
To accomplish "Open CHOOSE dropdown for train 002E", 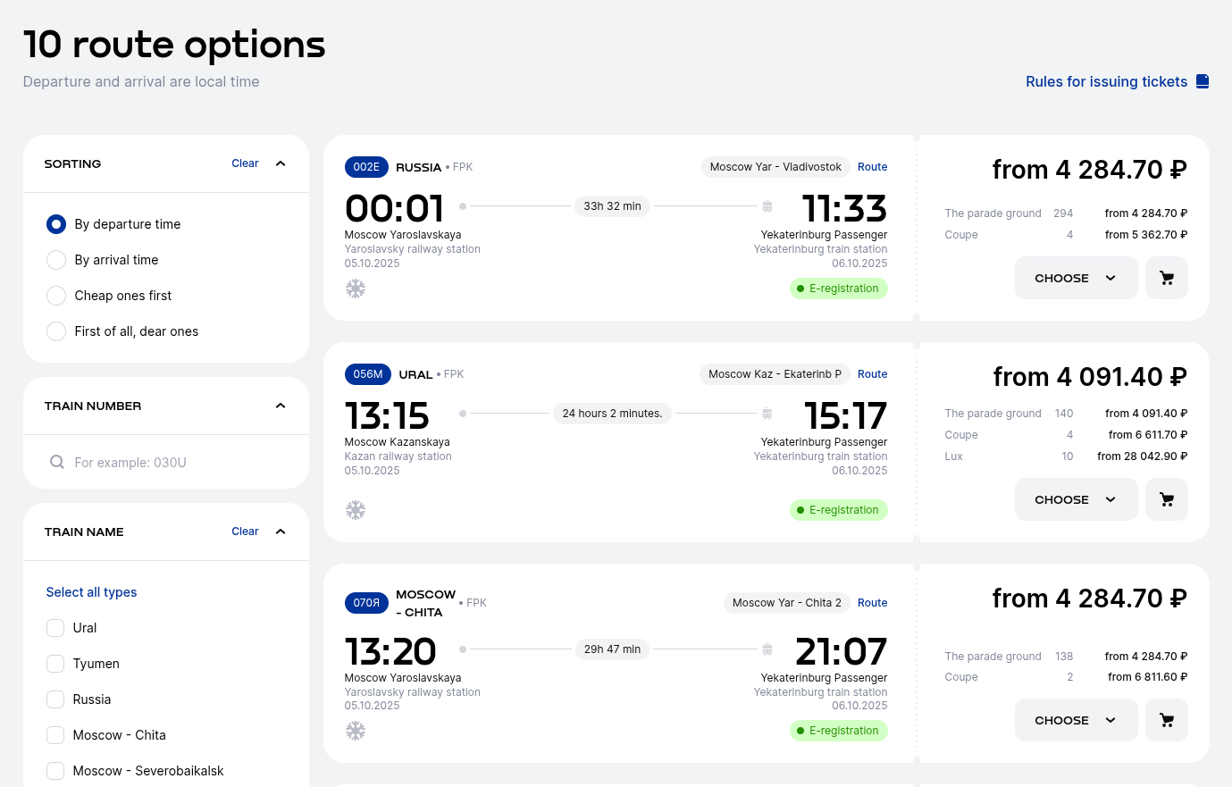I will 1076,279.
